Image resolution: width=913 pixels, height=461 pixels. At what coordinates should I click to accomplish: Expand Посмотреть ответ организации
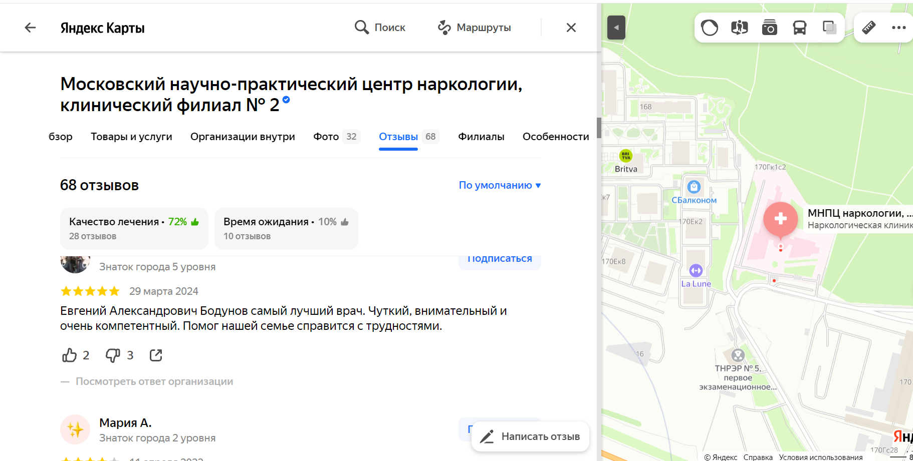point(154,381)
